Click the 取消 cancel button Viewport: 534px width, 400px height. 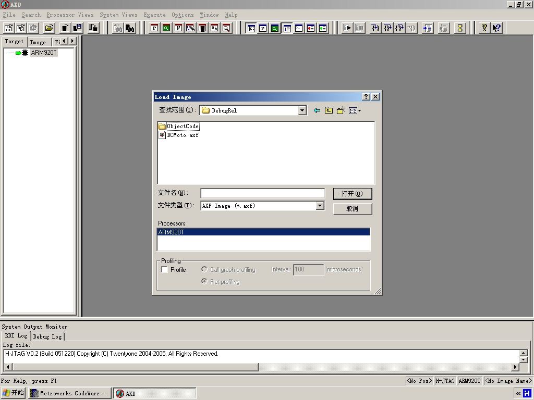pos(353,208)
